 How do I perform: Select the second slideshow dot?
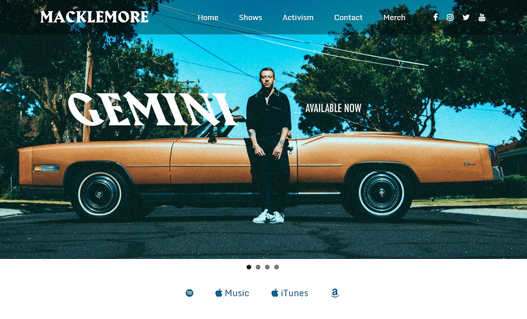pyautogui.click(x=258, y=267)
